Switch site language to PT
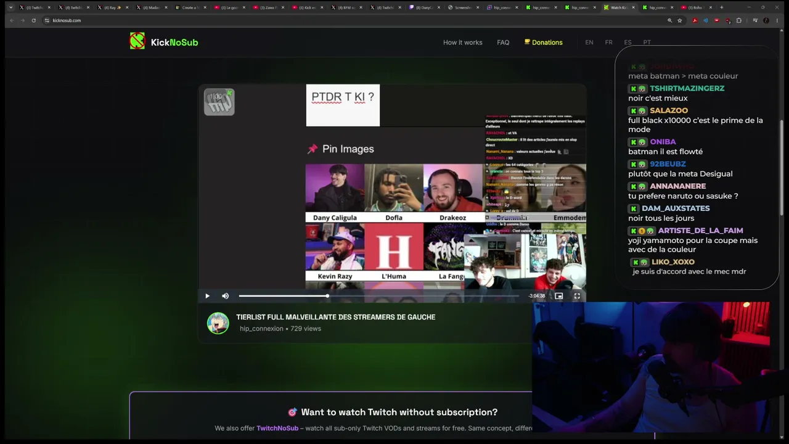Image resolution: width=789 pixels, height=444 pixels. coord(647,43)
